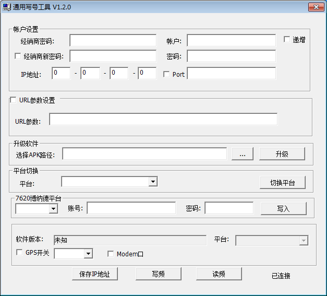
Task: Enable the 递增 checkbox
Action: (287, 39)
